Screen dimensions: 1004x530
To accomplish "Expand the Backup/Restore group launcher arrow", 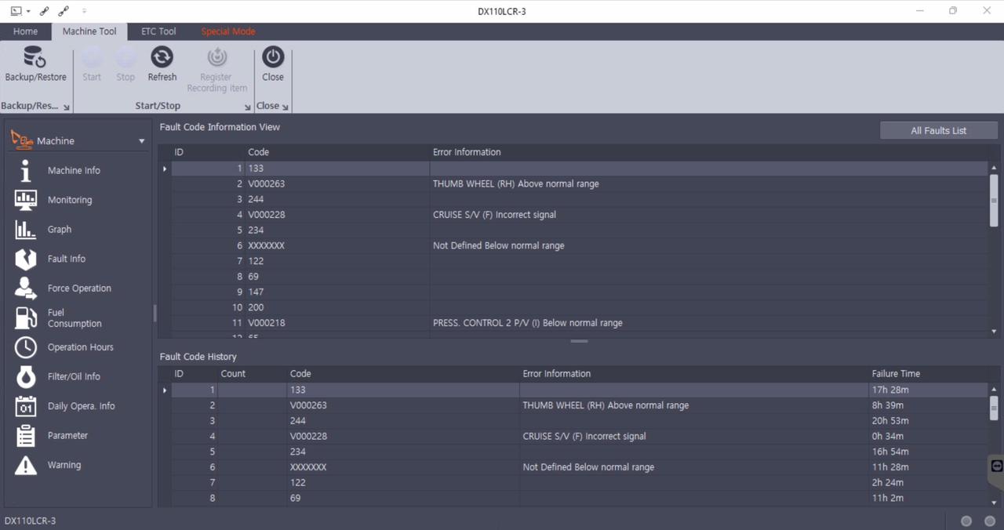I will tap(67, 107).
